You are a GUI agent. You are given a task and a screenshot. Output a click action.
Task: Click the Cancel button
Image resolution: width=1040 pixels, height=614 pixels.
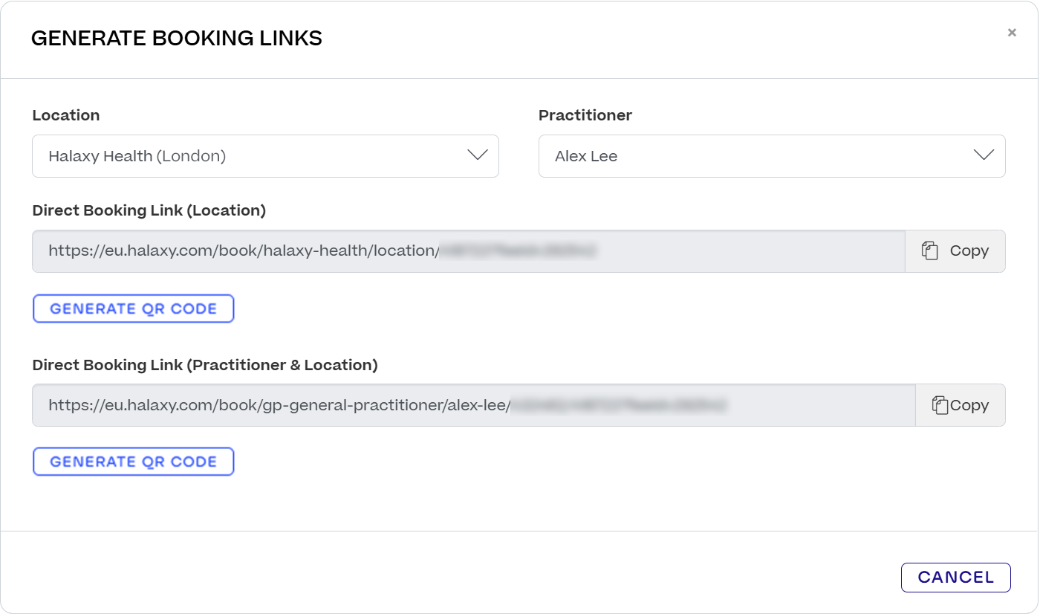click(956, 578)
